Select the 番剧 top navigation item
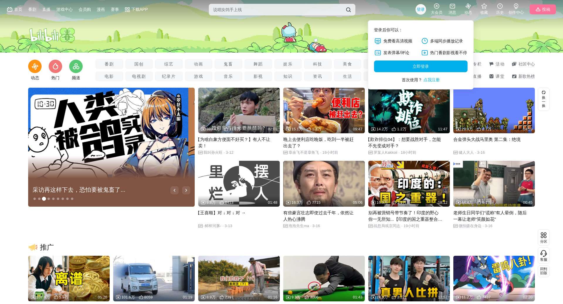Viewport: 563px width, 304px height. click(x=32, y=9)
